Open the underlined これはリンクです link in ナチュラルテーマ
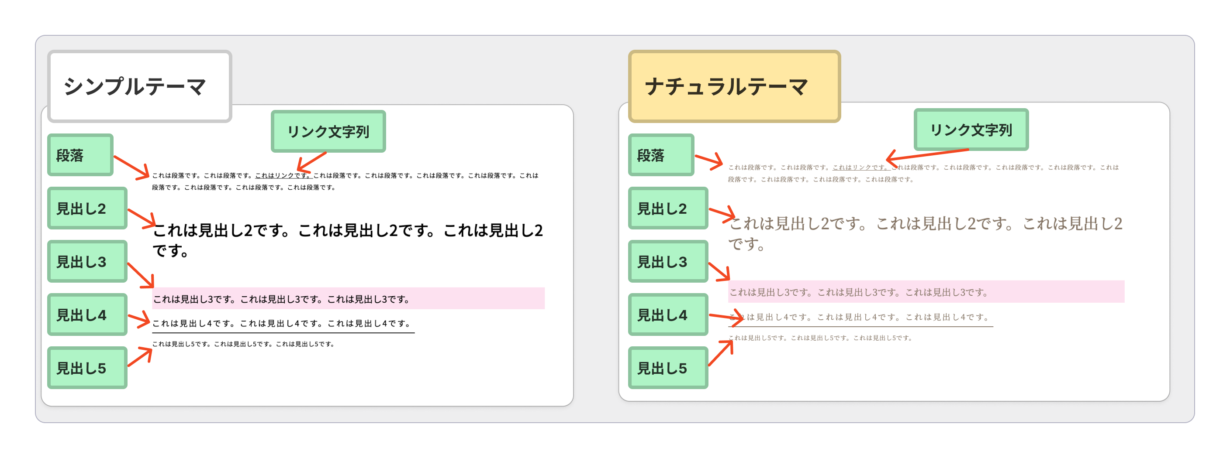 [x=859, y=167]
